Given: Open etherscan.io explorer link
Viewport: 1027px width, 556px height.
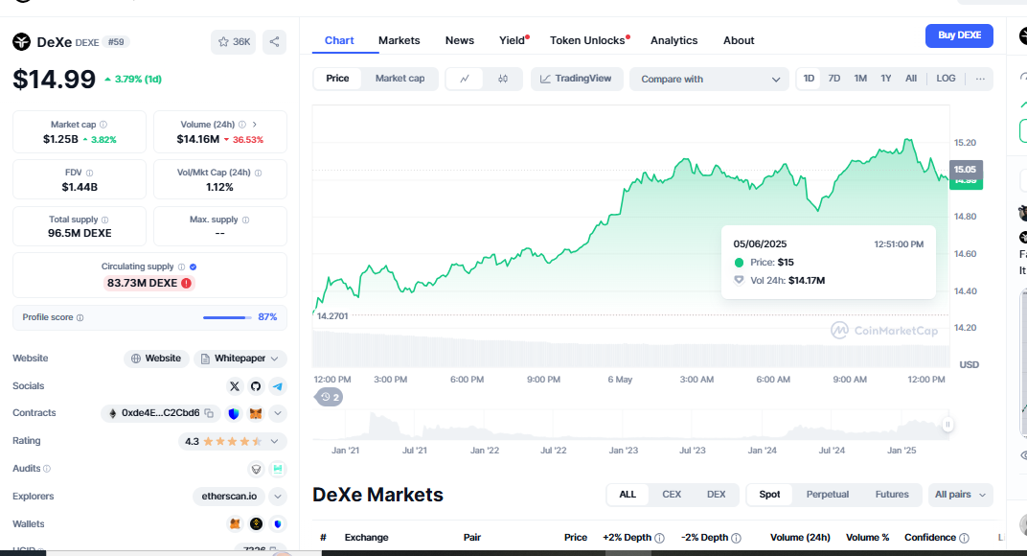Looking at the screenshot, I should 229,497.
